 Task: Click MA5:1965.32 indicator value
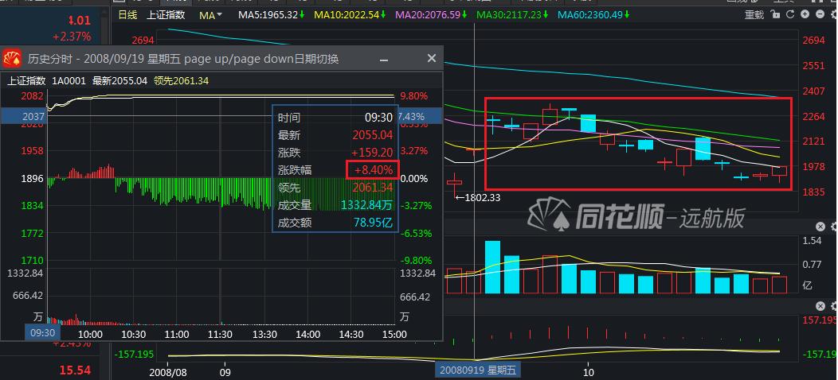(271, 15)
